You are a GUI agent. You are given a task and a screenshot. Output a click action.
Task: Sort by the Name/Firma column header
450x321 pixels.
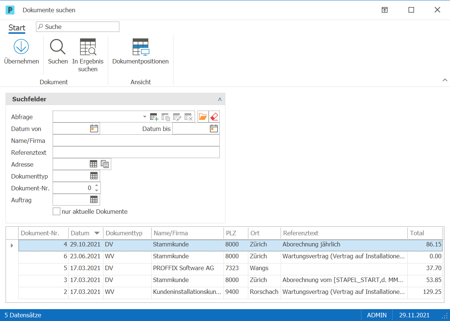click(x=188, y=233)
